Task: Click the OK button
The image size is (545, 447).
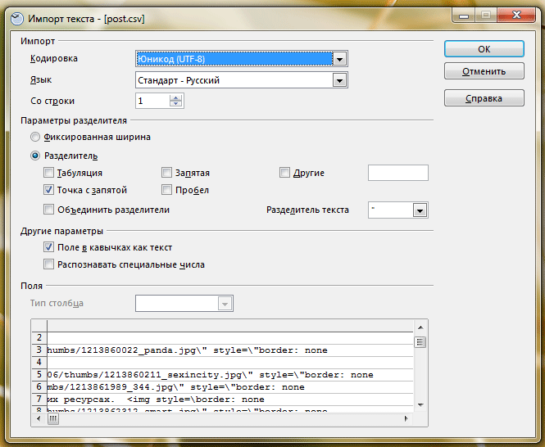Action: 484,49
